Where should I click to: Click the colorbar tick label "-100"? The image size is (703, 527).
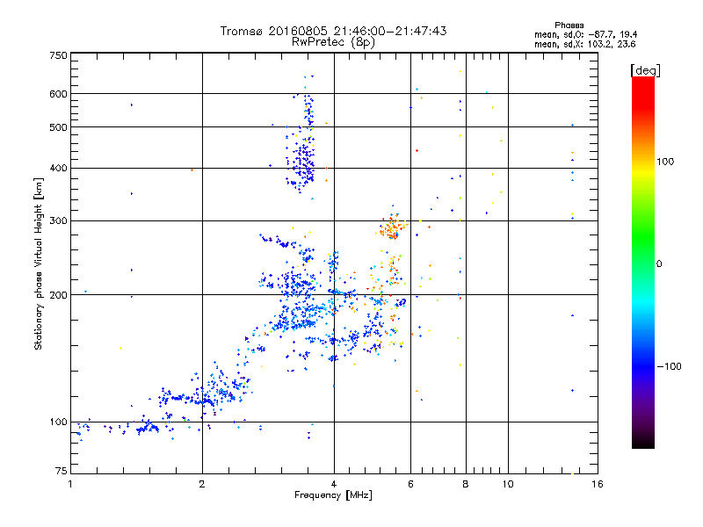click(x=669, y=366)
